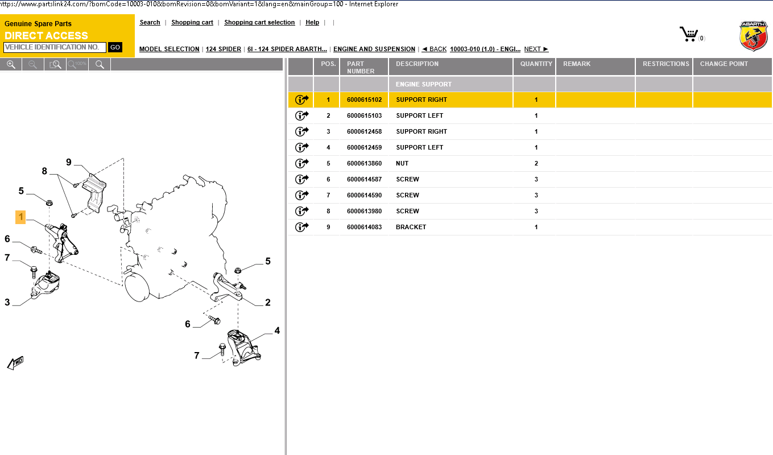Click part number 6000613860
This screenshot has height=455, width=773.
(x=365, y=163)
